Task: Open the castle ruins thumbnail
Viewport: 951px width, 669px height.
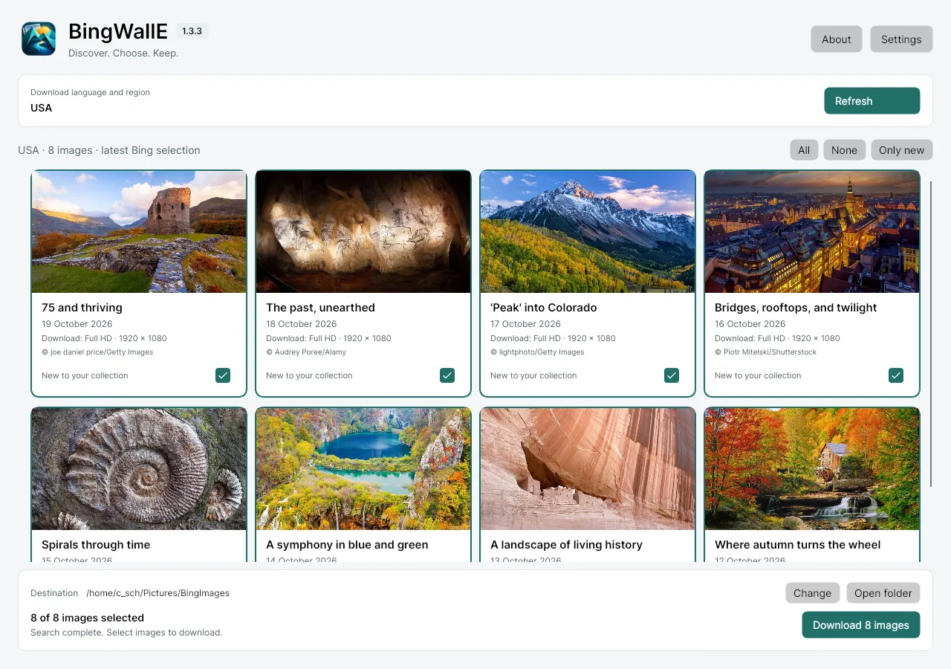Action: (139, 232)
